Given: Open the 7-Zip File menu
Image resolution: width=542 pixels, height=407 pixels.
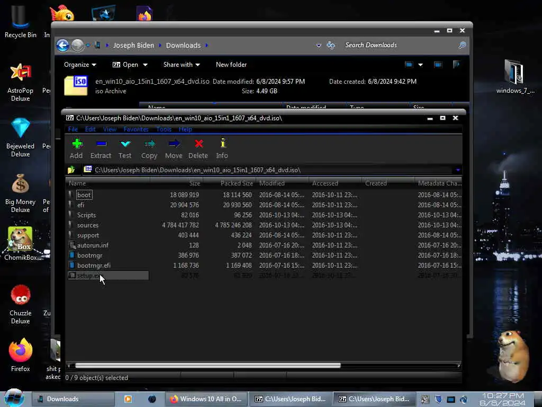Looking at the screenshot, I should coord(73,129).
